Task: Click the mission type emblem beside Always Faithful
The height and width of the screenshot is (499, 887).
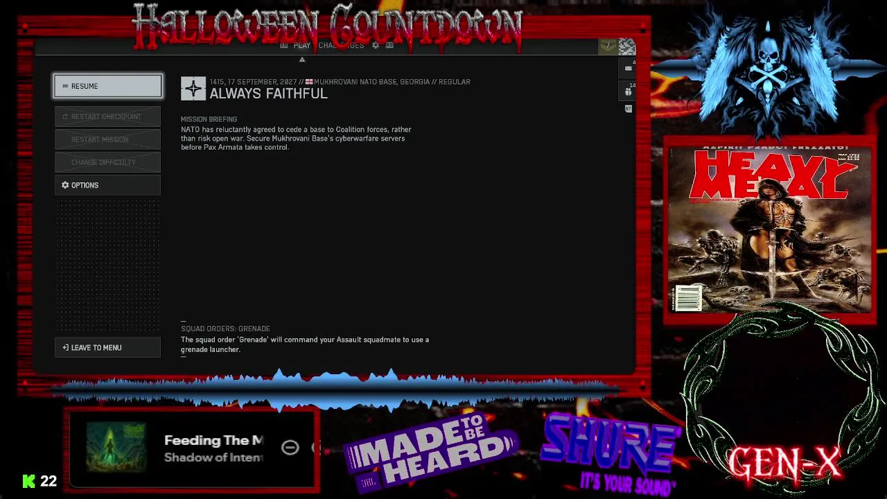Action: (193, 89)
